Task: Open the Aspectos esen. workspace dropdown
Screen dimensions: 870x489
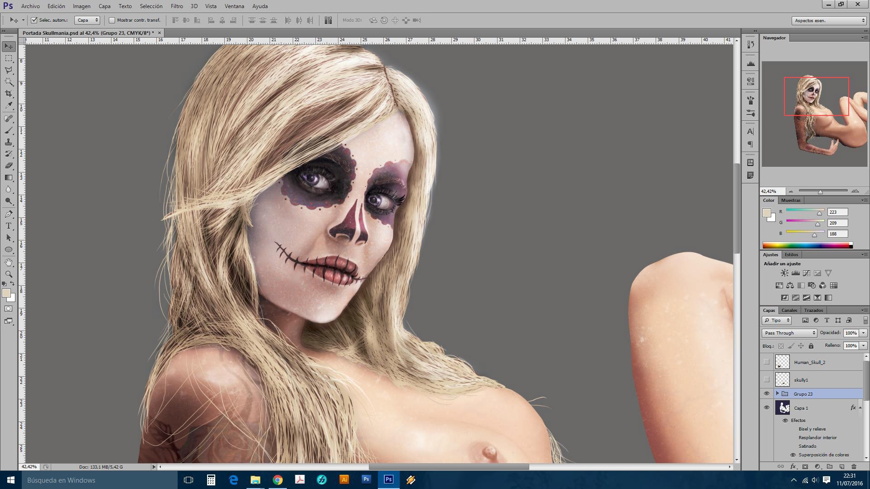Action: (829, 20)
